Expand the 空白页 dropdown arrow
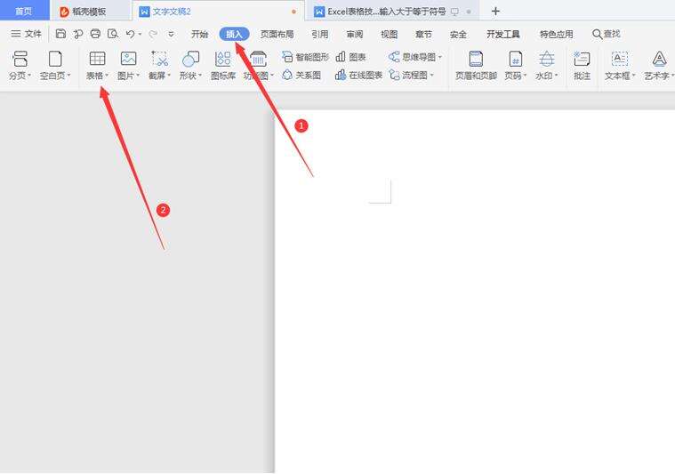This screenshot has height=474, width=675. coord(68,76)
